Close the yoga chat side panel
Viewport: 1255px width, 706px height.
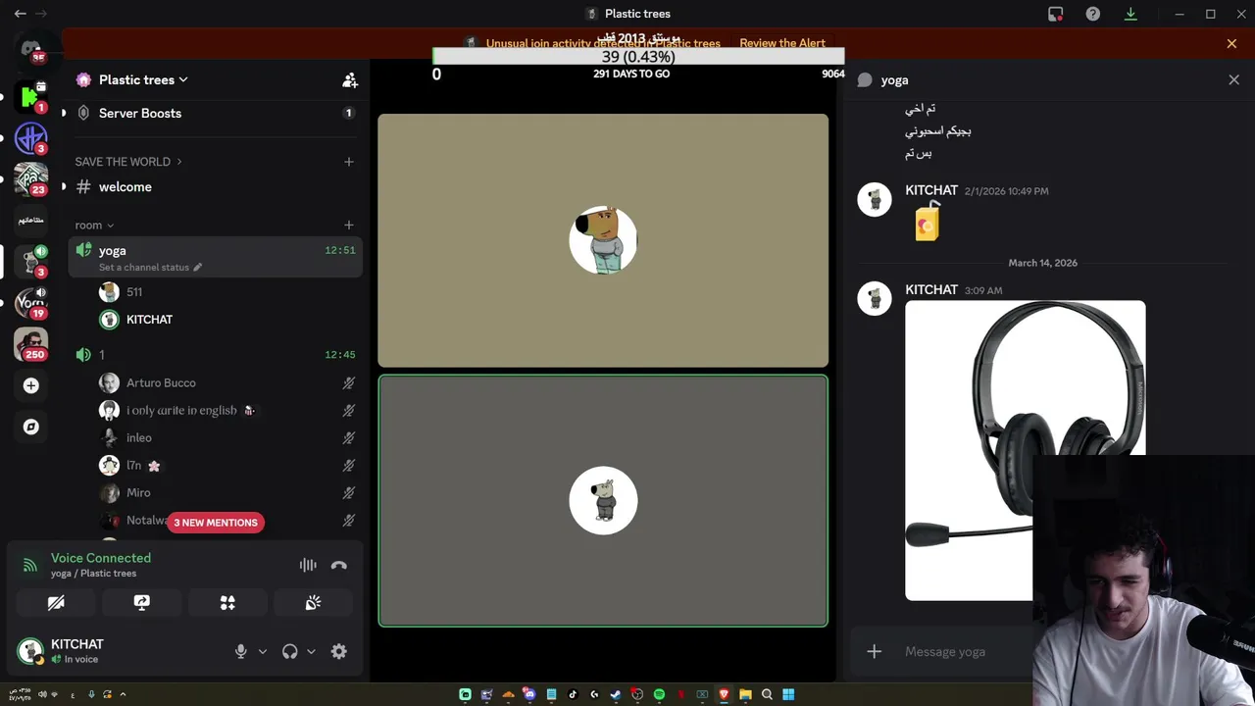[1233, 80]
